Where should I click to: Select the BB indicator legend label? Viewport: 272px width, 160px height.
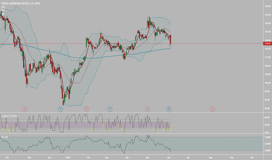[3, 14]
